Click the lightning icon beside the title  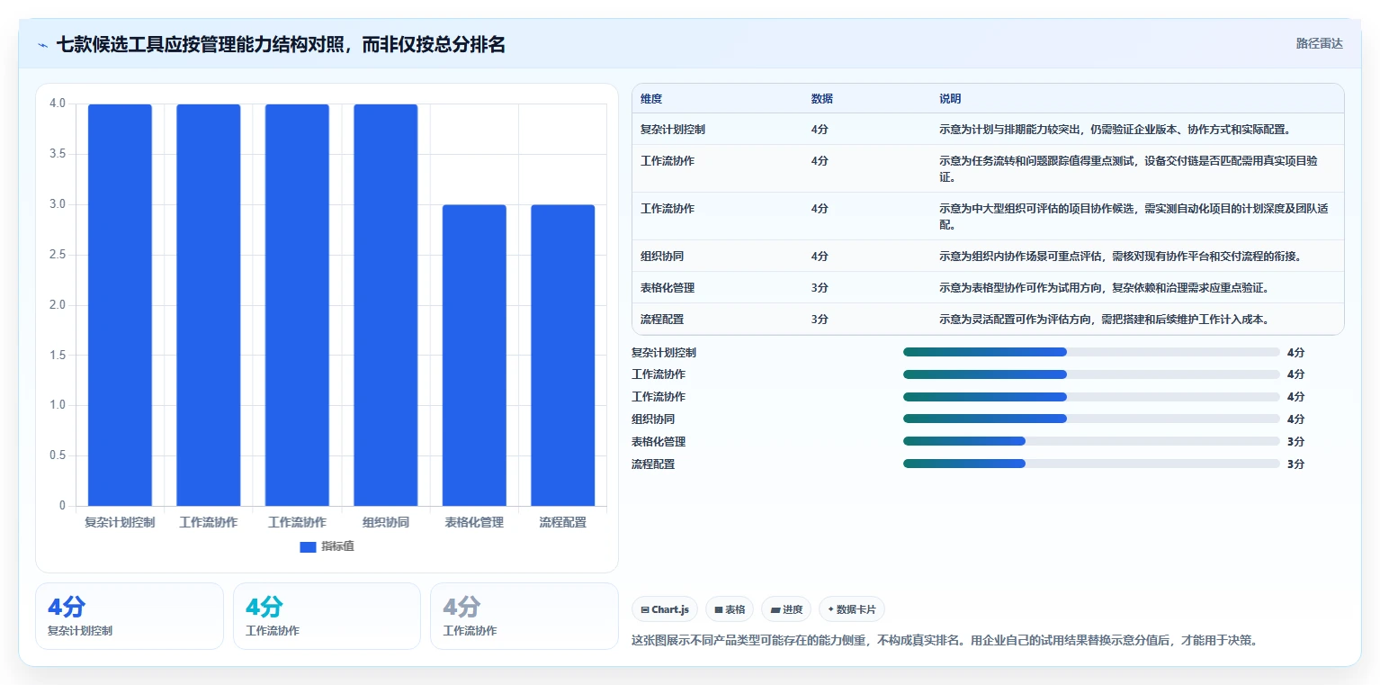point(42,45)
